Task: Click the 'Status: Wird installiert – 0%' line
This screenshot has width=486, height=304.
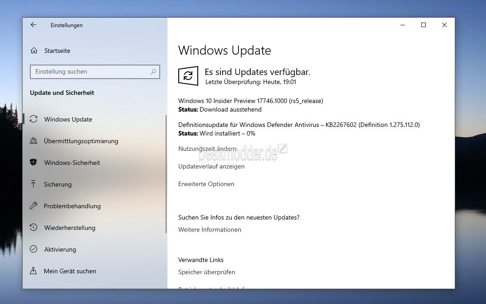Action: [217, 134]
